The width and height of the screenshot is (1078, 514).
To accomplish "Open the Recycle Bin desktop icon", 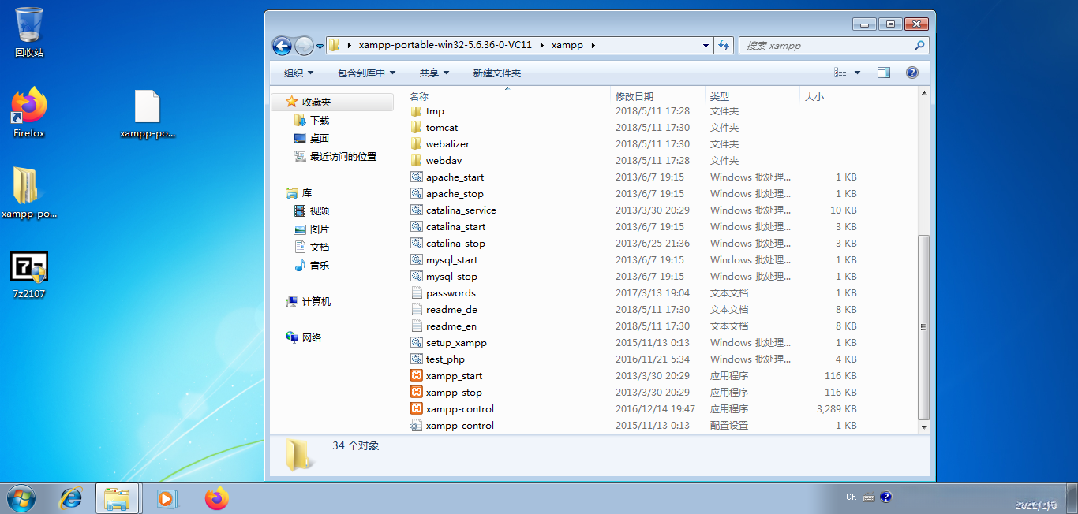I will pos(29,32).
